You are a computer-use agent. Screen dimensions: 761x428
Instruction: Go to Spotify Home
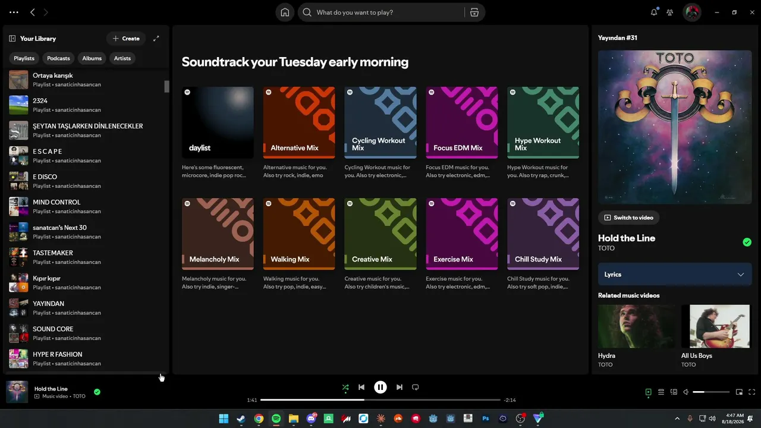point(285,12)
